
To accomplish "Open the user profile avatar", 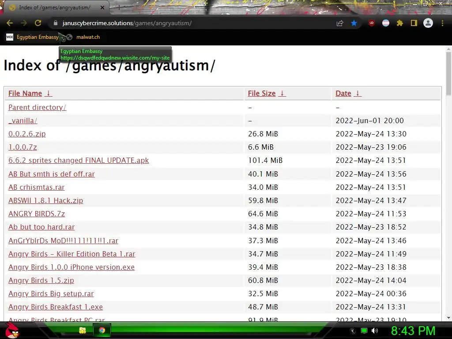I will pos(428,23).
